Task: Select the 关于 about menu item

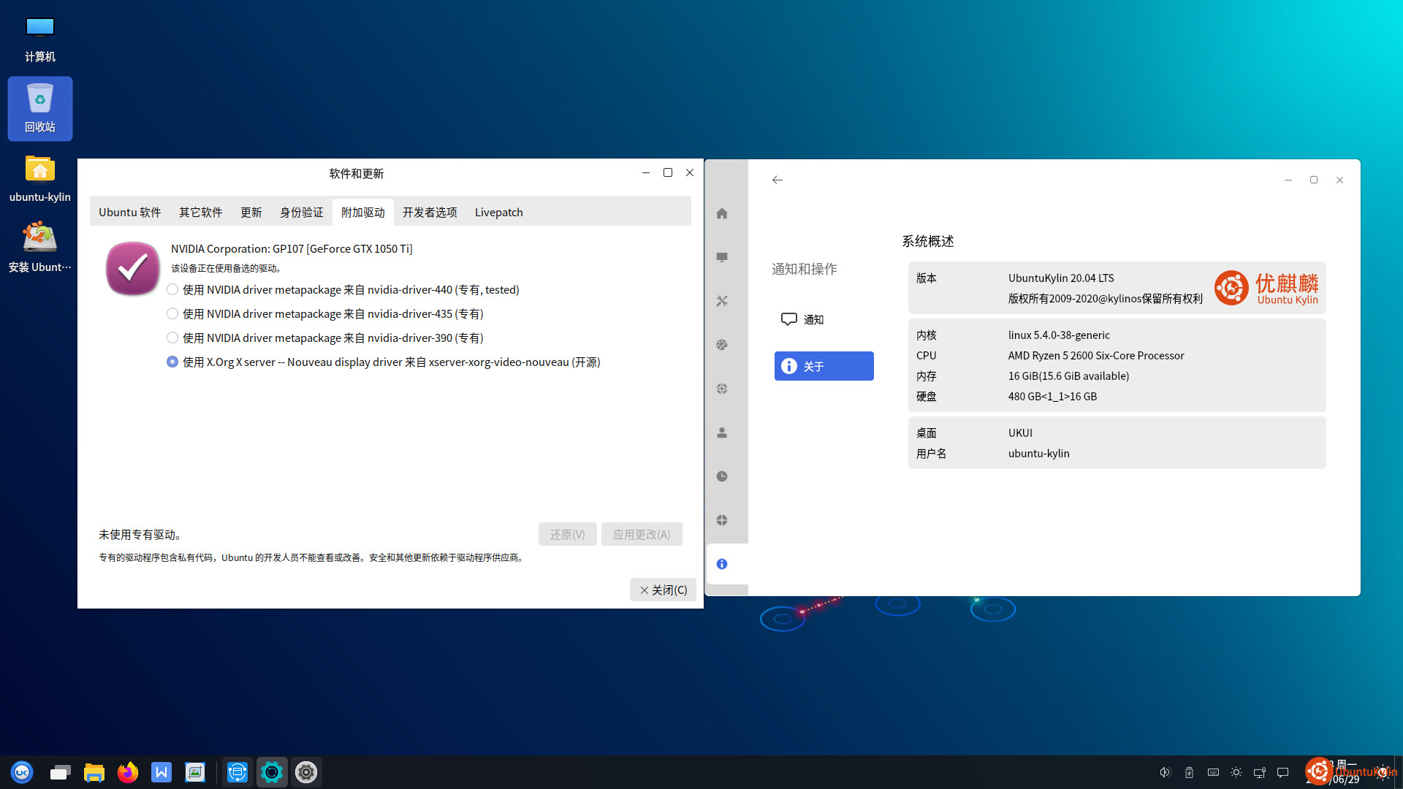Action: (x=824, y=366)
